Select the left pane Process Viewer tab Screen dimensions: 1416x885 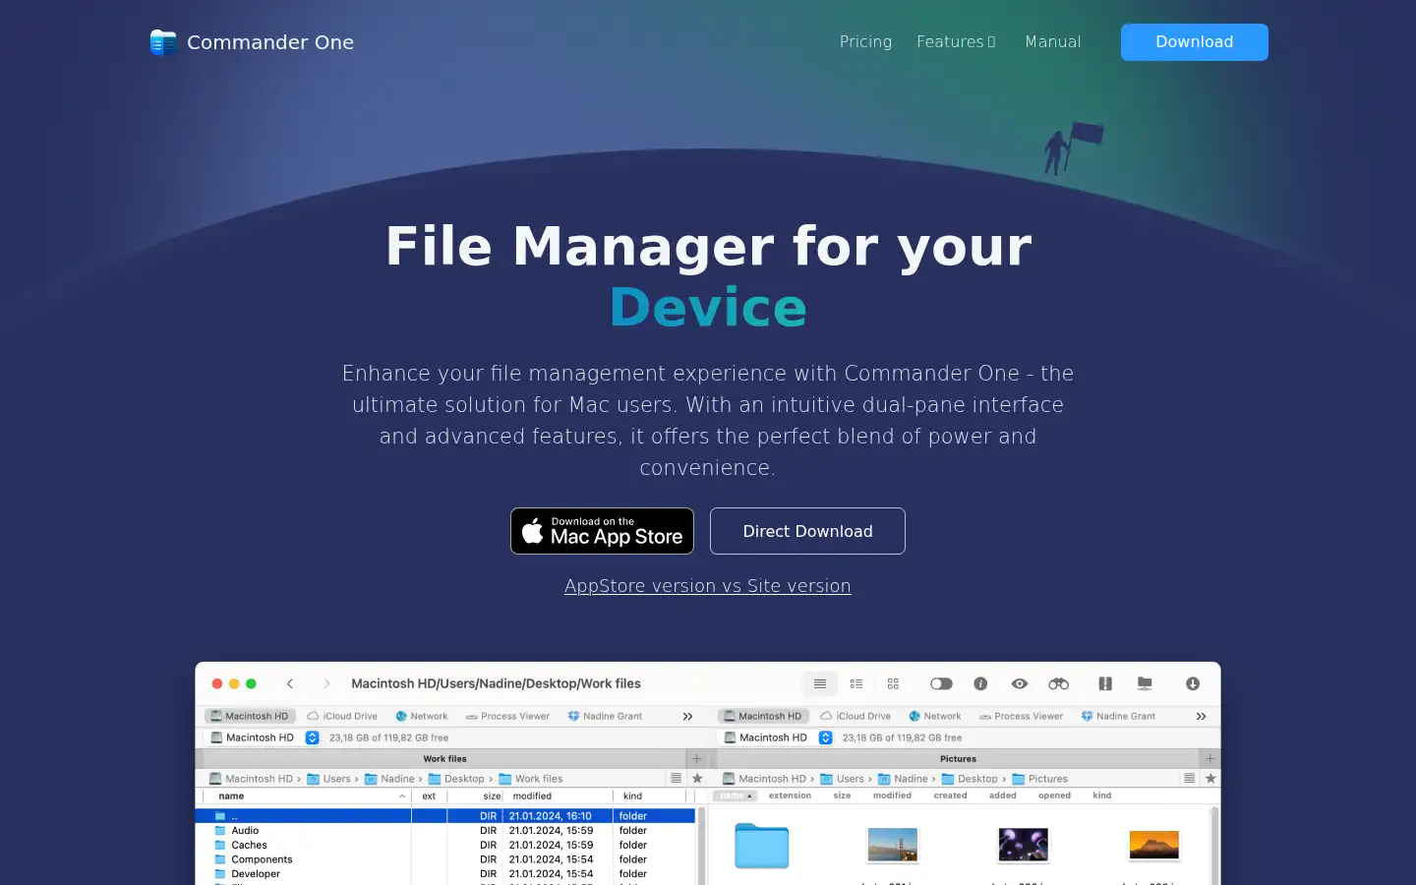[x=507, y=716]
